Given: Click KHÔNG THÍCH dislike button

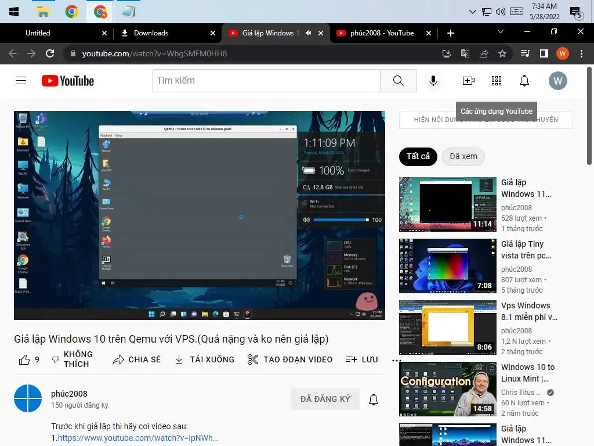Looking at the screenshot, I should coord(73,359).
